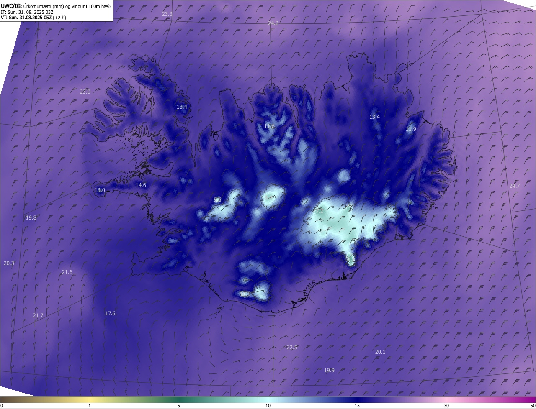The height and width of the screenshot is (409, 536).
Task: Pick the 11.9 value label
Action: click(411, 129)
